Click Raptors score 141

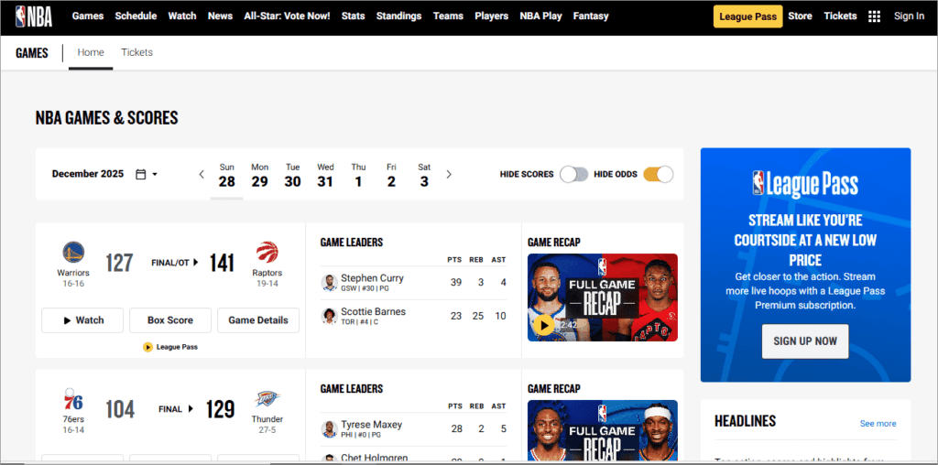pyautogui.click(x=222, y=263)
